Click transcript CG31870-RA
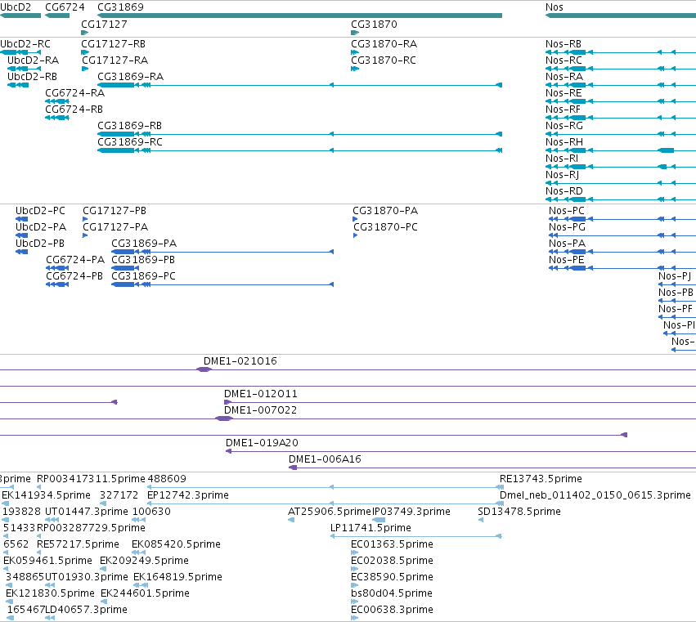 click(x=384, y=44)
